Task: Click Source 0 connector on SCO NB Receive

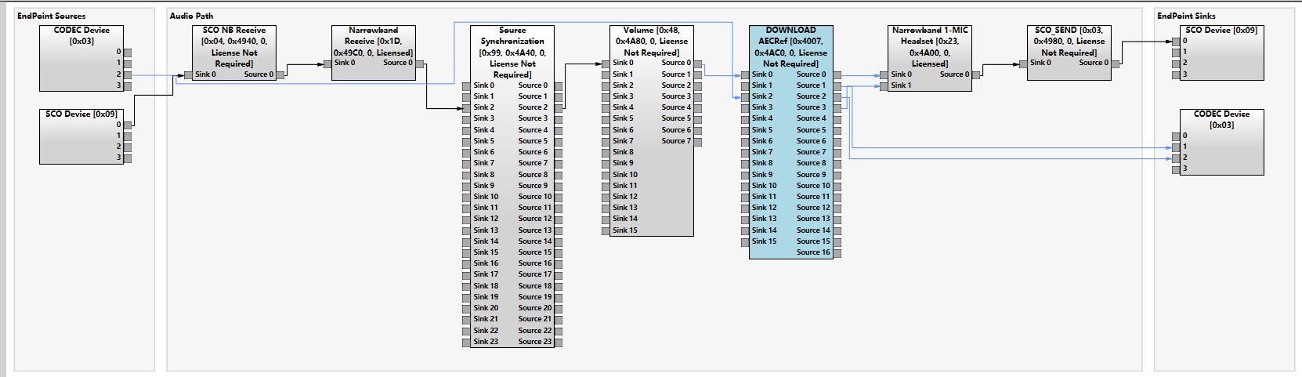Action: [280, 75]
